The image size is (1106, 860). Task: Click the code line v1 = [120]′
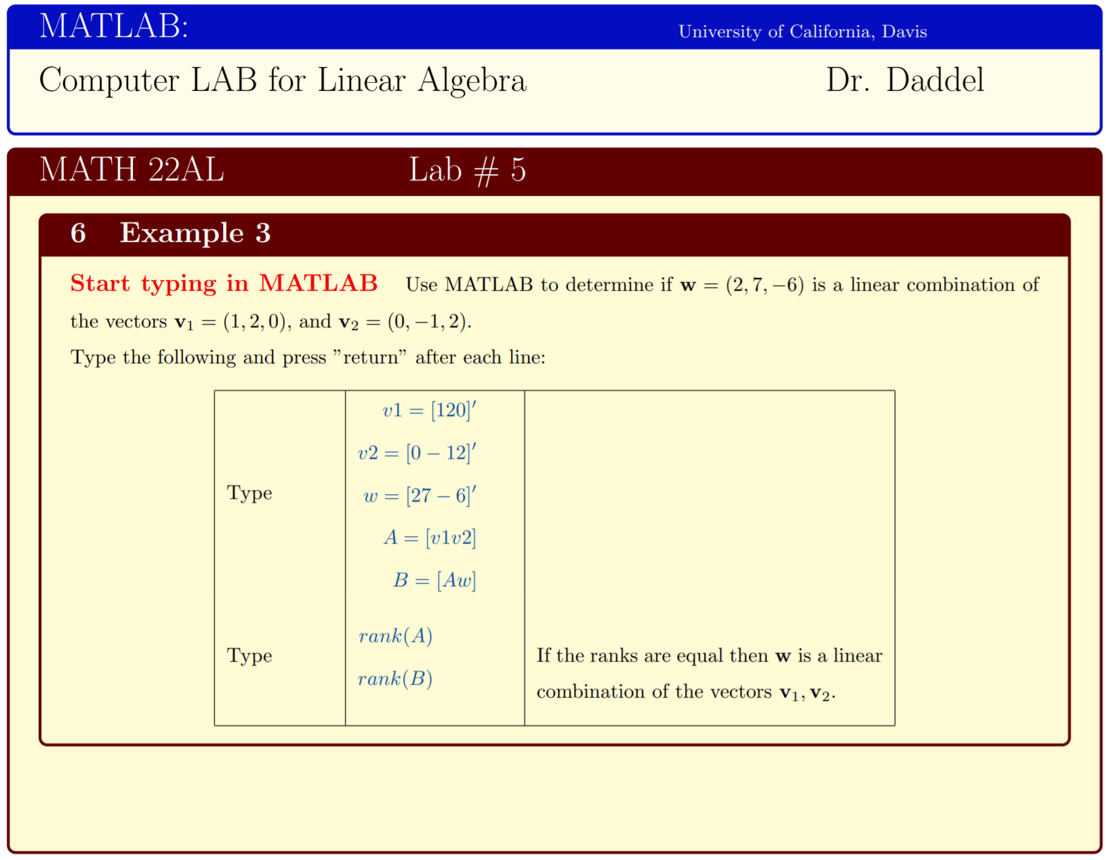430,410
